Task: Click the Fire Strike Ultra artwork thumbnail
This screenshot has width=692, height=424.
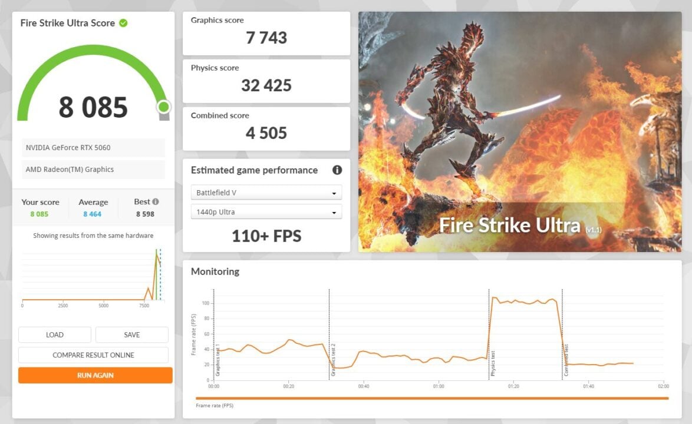Action: 520,132
